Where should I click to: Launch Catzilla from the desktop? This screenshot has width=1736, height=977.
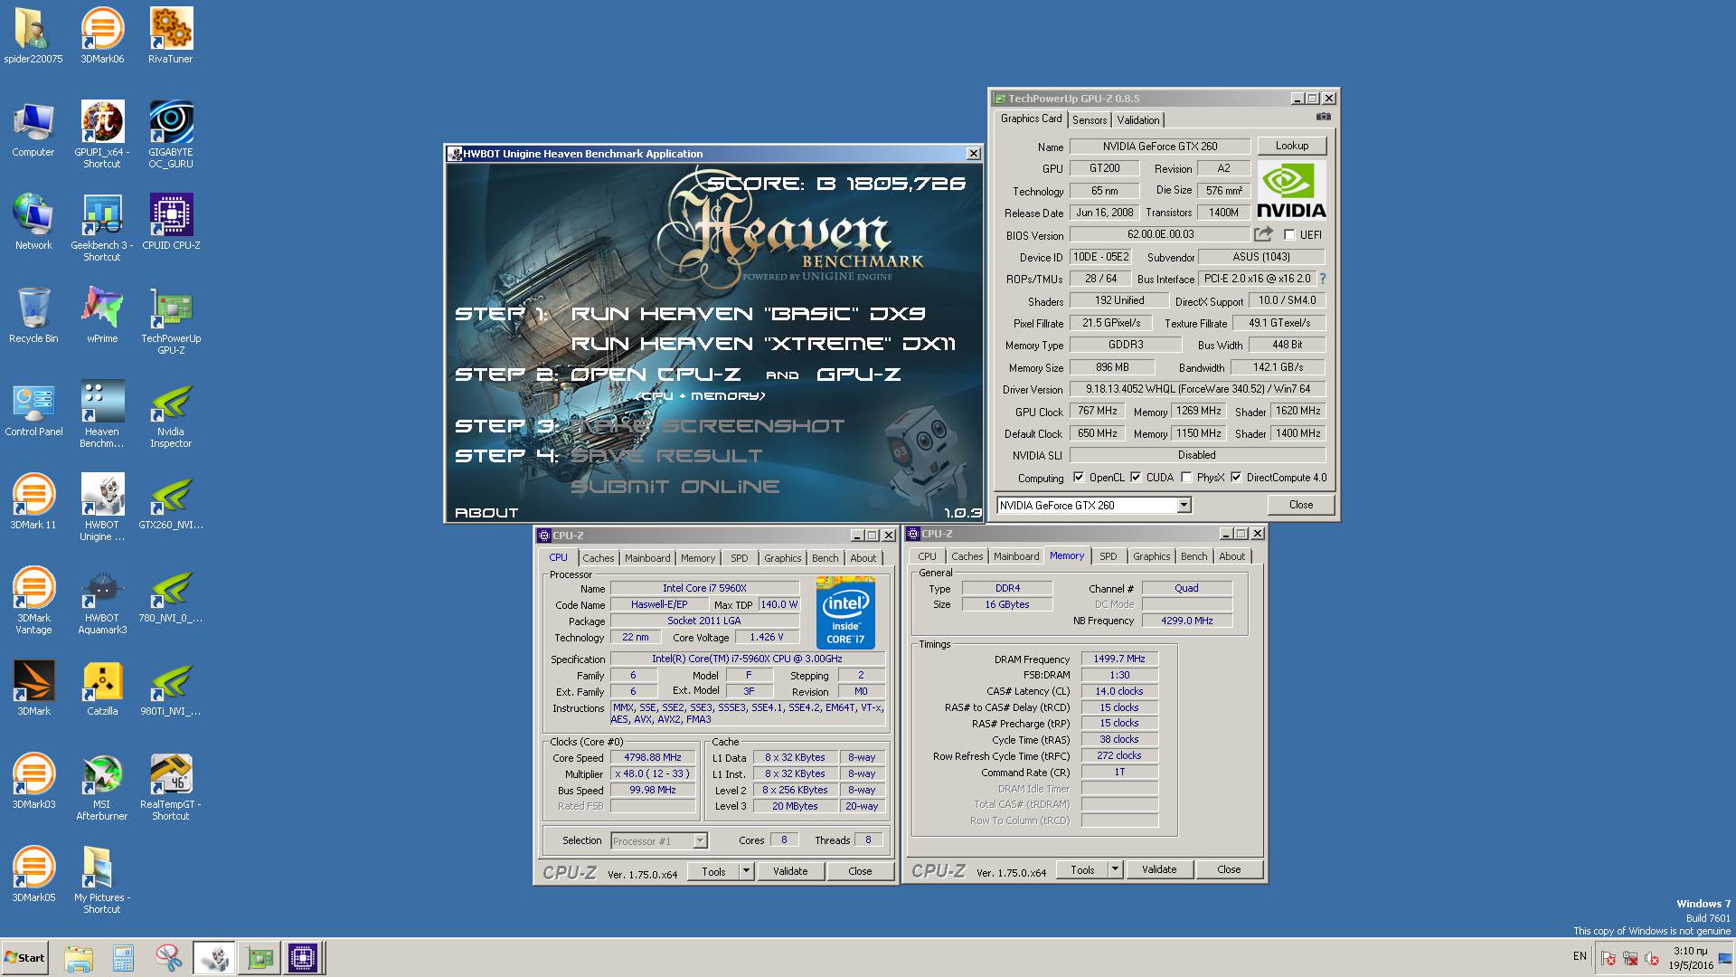(x=102, y=688)
